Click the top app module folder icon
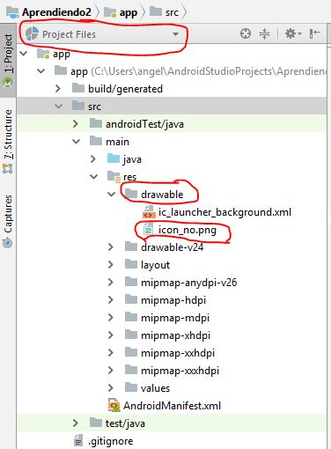 [43, 54]
